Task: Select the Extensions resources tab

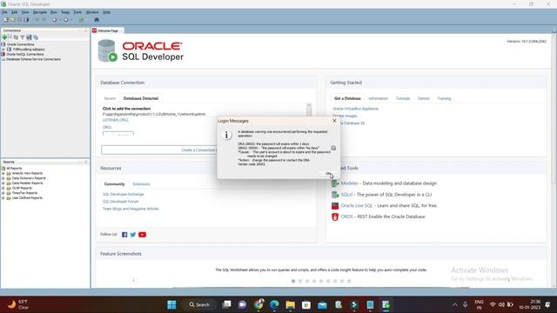Action: click(x=141, y=184)
